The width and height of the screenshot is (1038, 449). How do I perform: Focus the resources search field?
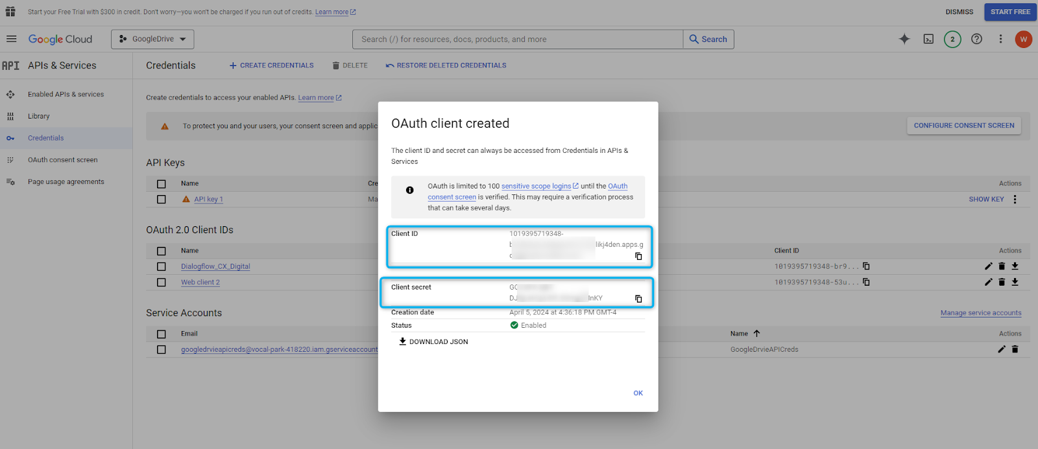[518, 39]
